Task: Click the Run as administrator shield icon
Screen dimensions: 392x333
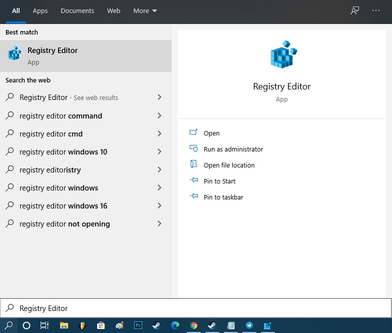Action: [x=194, y=148]
